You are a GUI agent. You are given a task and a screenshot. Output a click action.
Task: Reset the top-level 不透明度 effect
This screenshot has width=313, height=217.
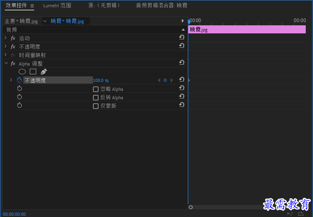182,46
